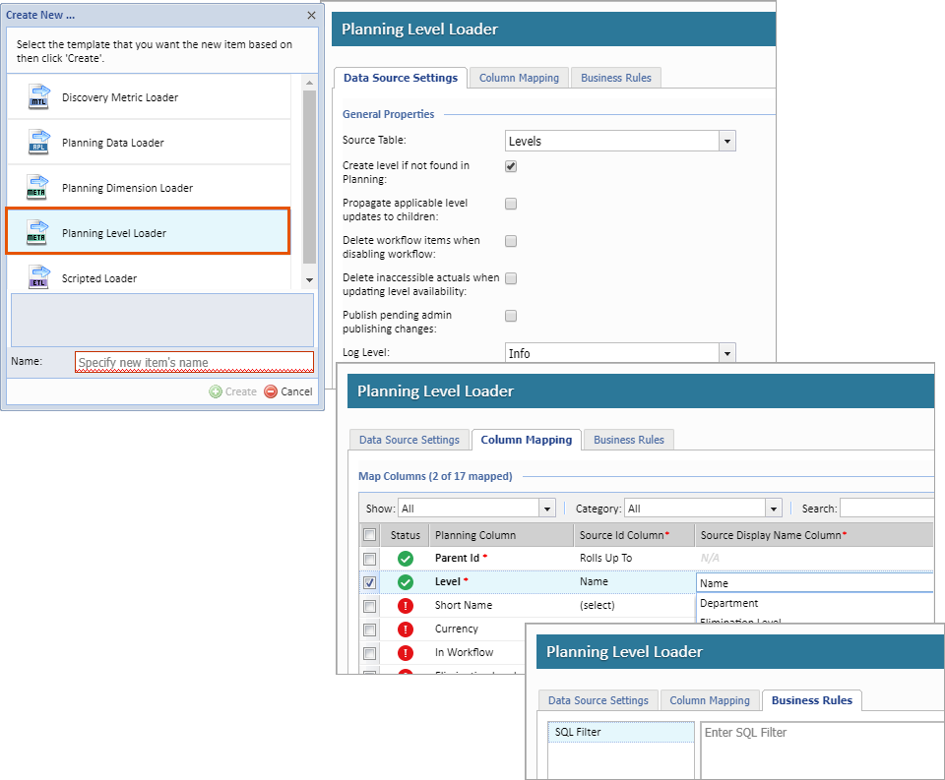Select the Planning Level Loader template icon
The image size is (945, 780).
click(x=38, y=232)
